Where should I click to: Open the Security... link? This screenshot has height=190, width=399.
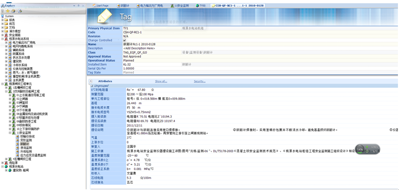coord(199,82)
